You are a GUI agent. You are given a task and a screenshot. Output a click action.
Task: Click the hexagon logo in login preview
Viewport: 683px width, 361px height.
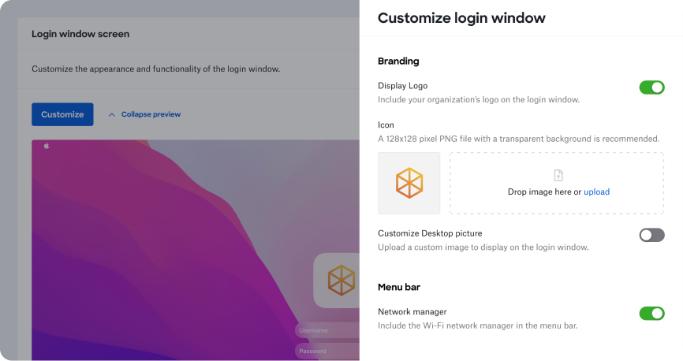click(x=341, y=281)
